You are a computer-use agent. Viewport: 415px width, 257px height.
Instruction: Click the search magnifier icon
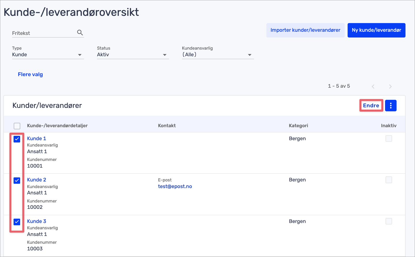80,33
